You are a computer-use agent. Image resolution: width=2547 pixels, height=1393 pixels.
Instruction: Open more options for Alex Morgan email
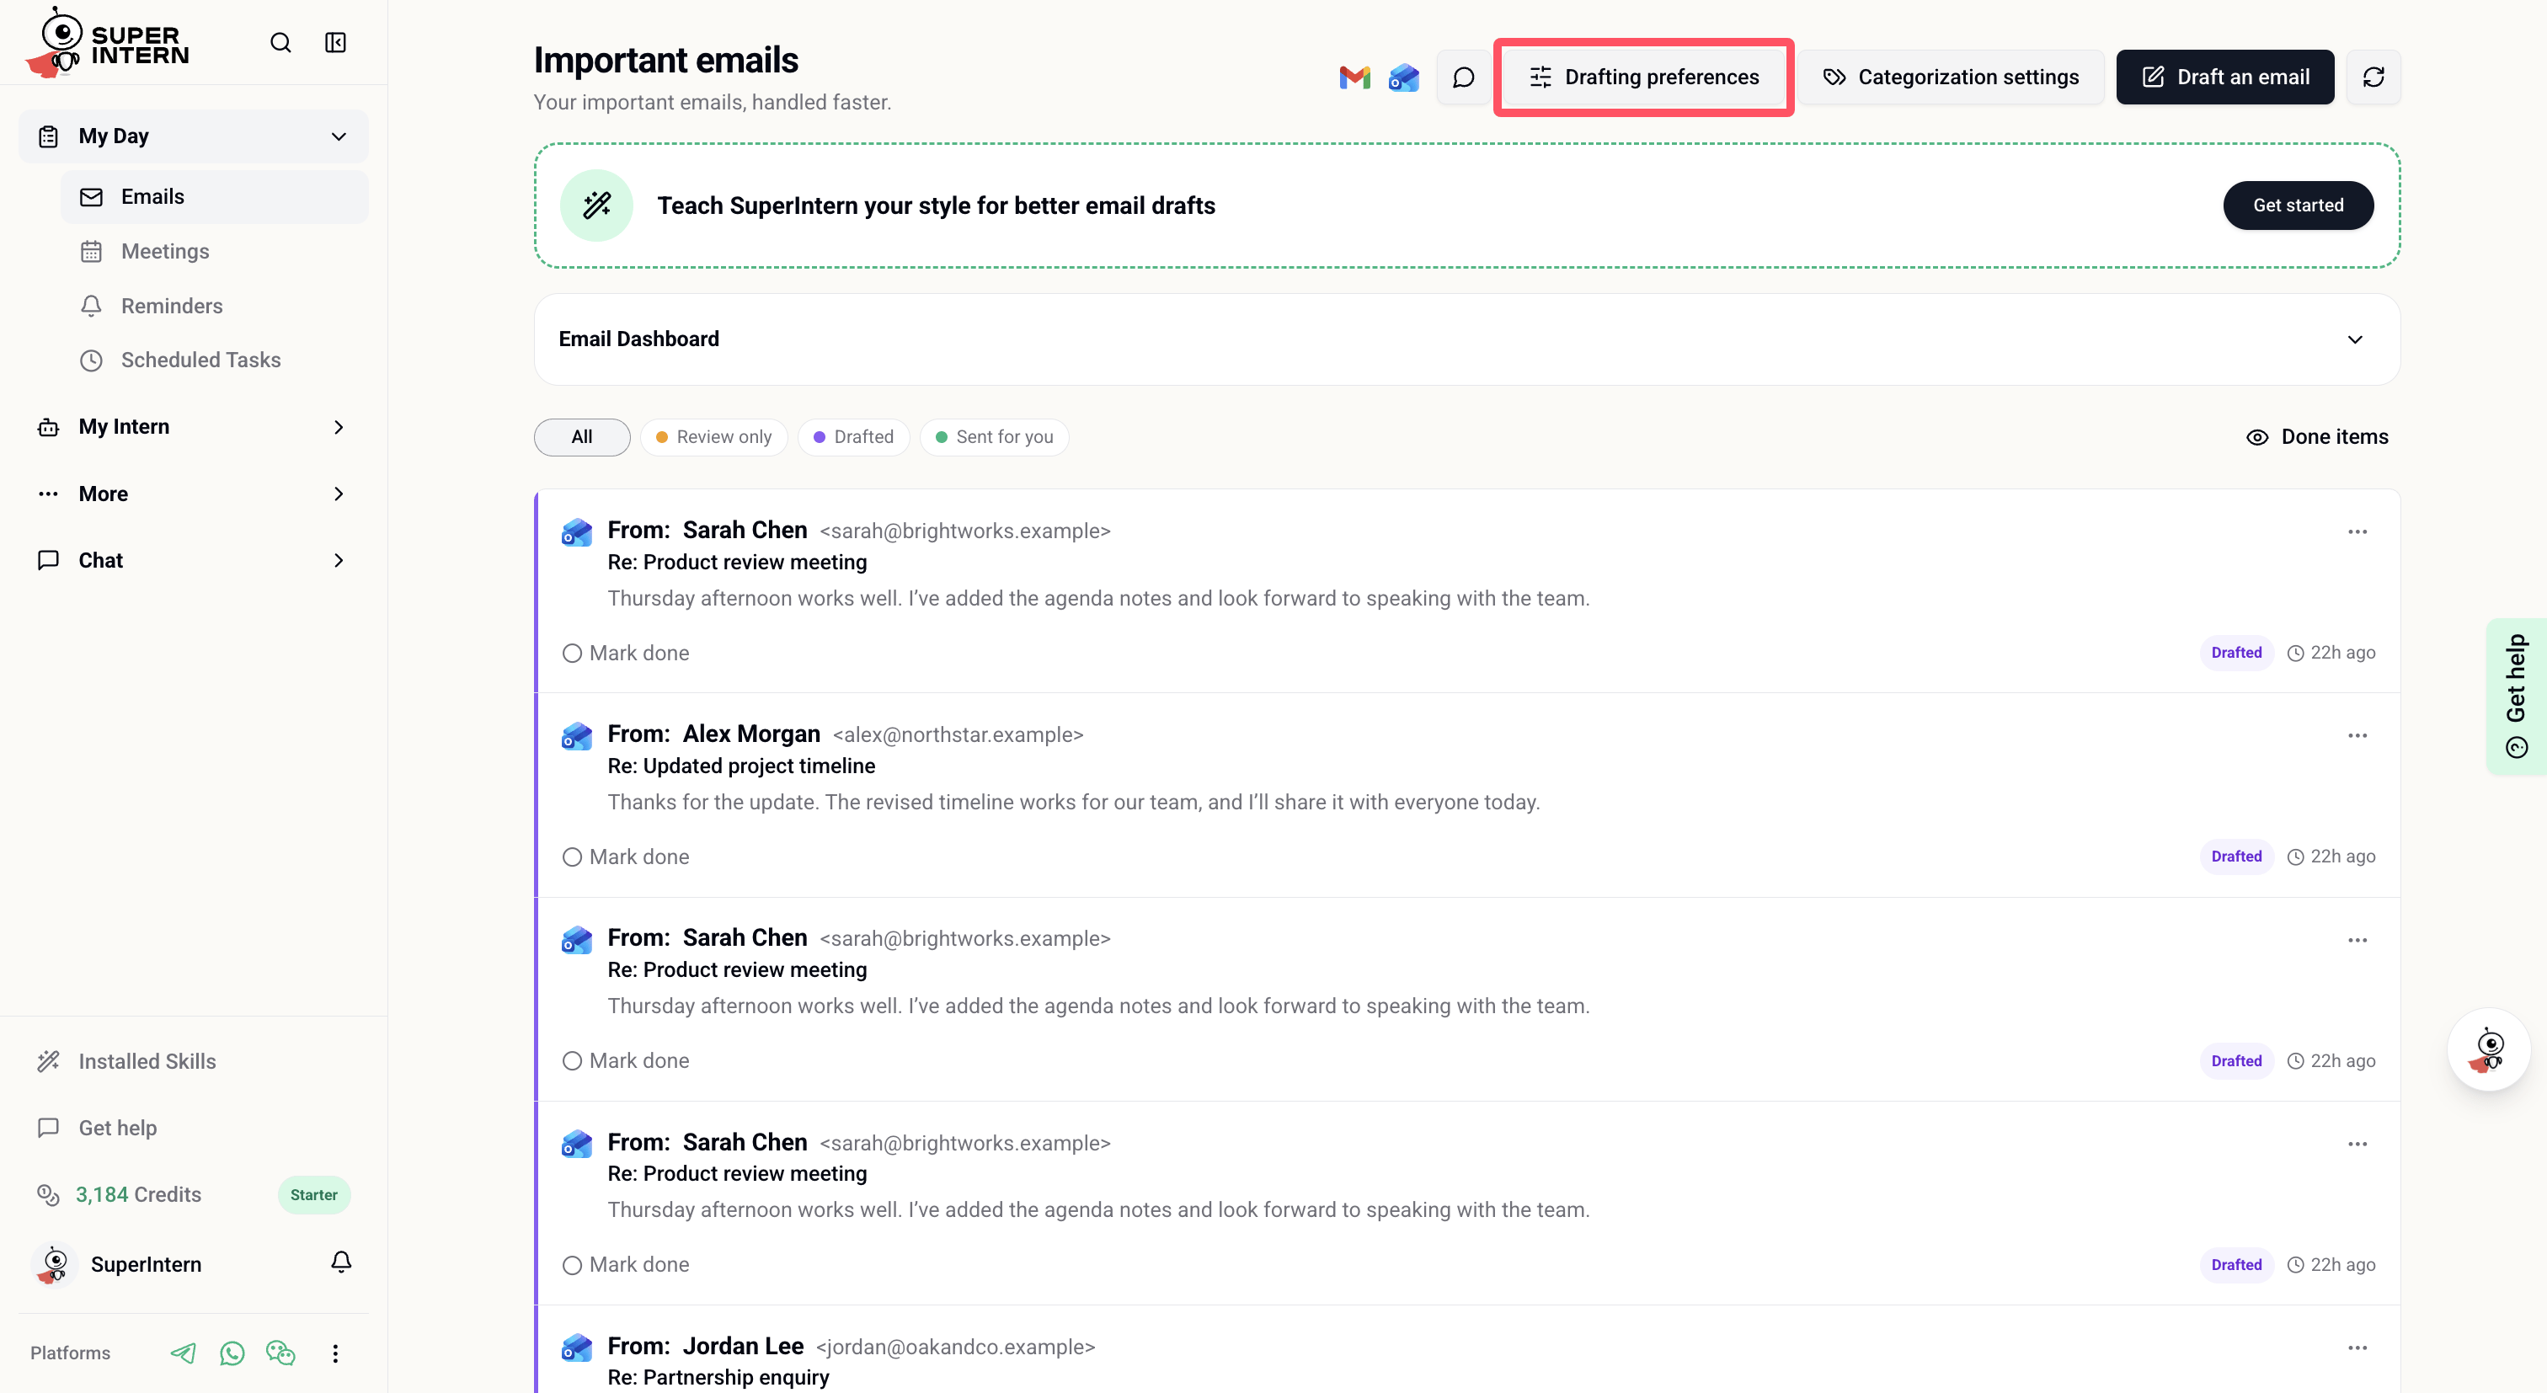pyautogui.click(x=2357, y=735)
